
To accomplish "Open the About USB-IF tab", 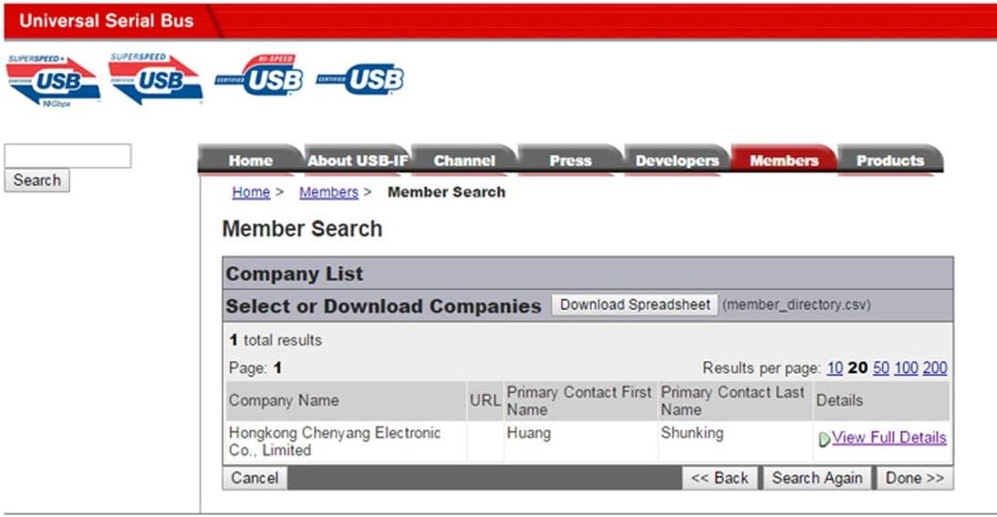I will coord(358,160).
